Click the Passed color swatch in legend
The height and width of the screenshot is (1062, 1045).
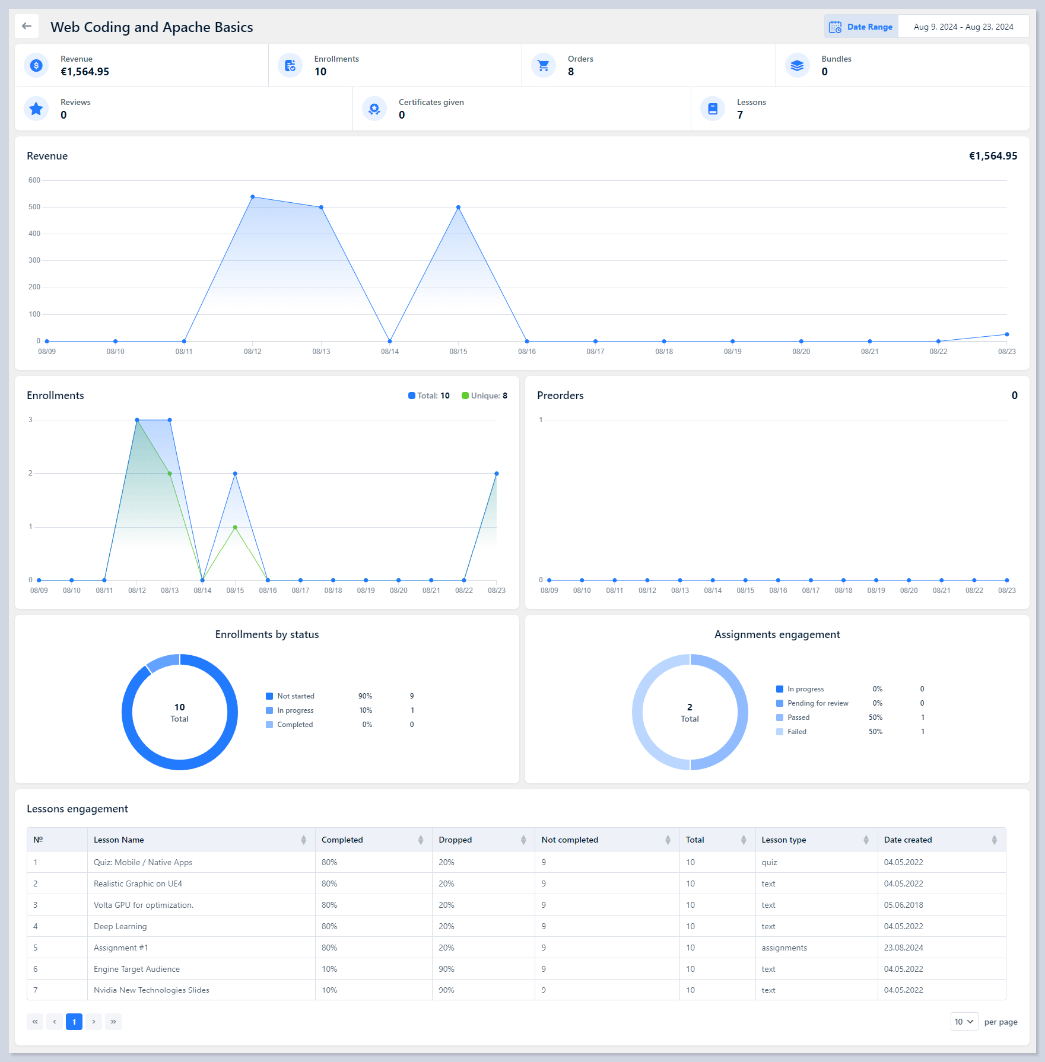pyautogui.click(x=780, y=717)
